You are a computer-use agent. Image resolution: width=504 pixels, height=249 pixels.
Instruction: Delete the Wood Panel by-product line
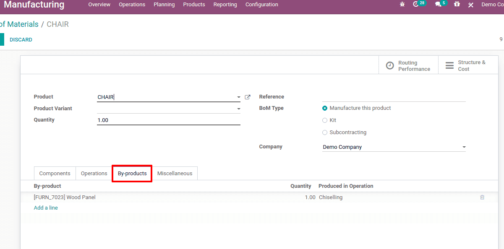(482, 197)
